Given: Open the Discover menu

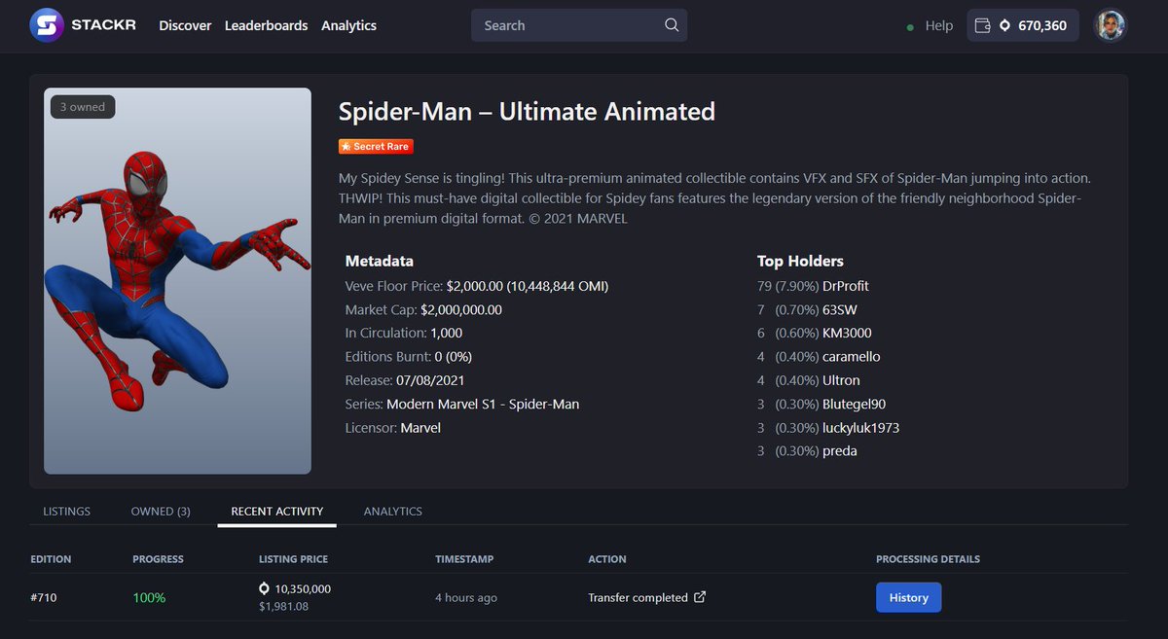Looking at the screenshot, I should click(185, 25).
